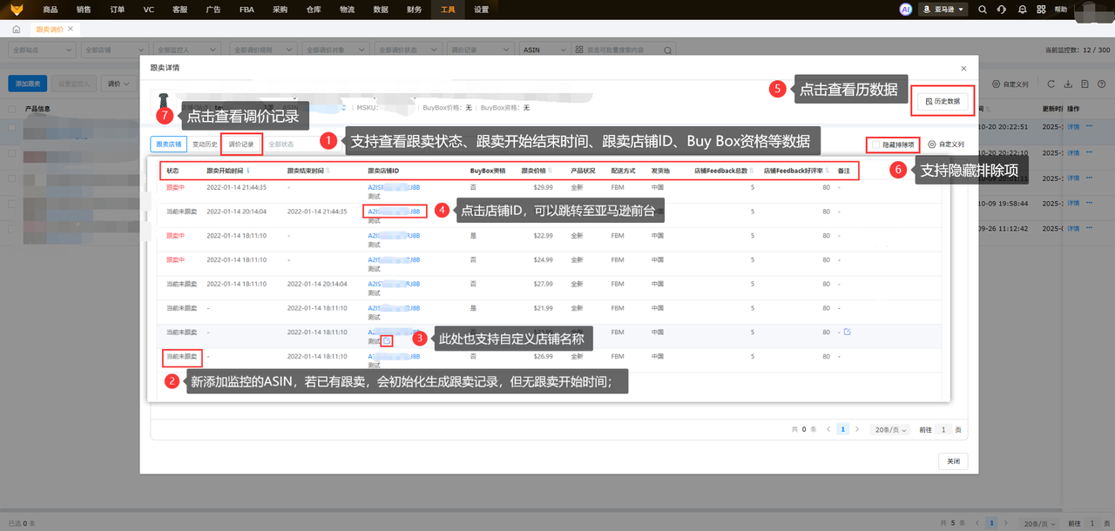Toggle the 隐藏排除项 checkbox
The width and height of the screenshot is (1115, 531).
875,145
